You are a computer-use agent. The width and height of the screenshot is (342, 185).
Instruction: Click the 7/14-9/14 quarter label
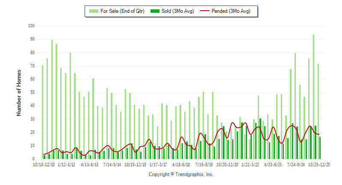pyautogui.click(x=113, y=164)
